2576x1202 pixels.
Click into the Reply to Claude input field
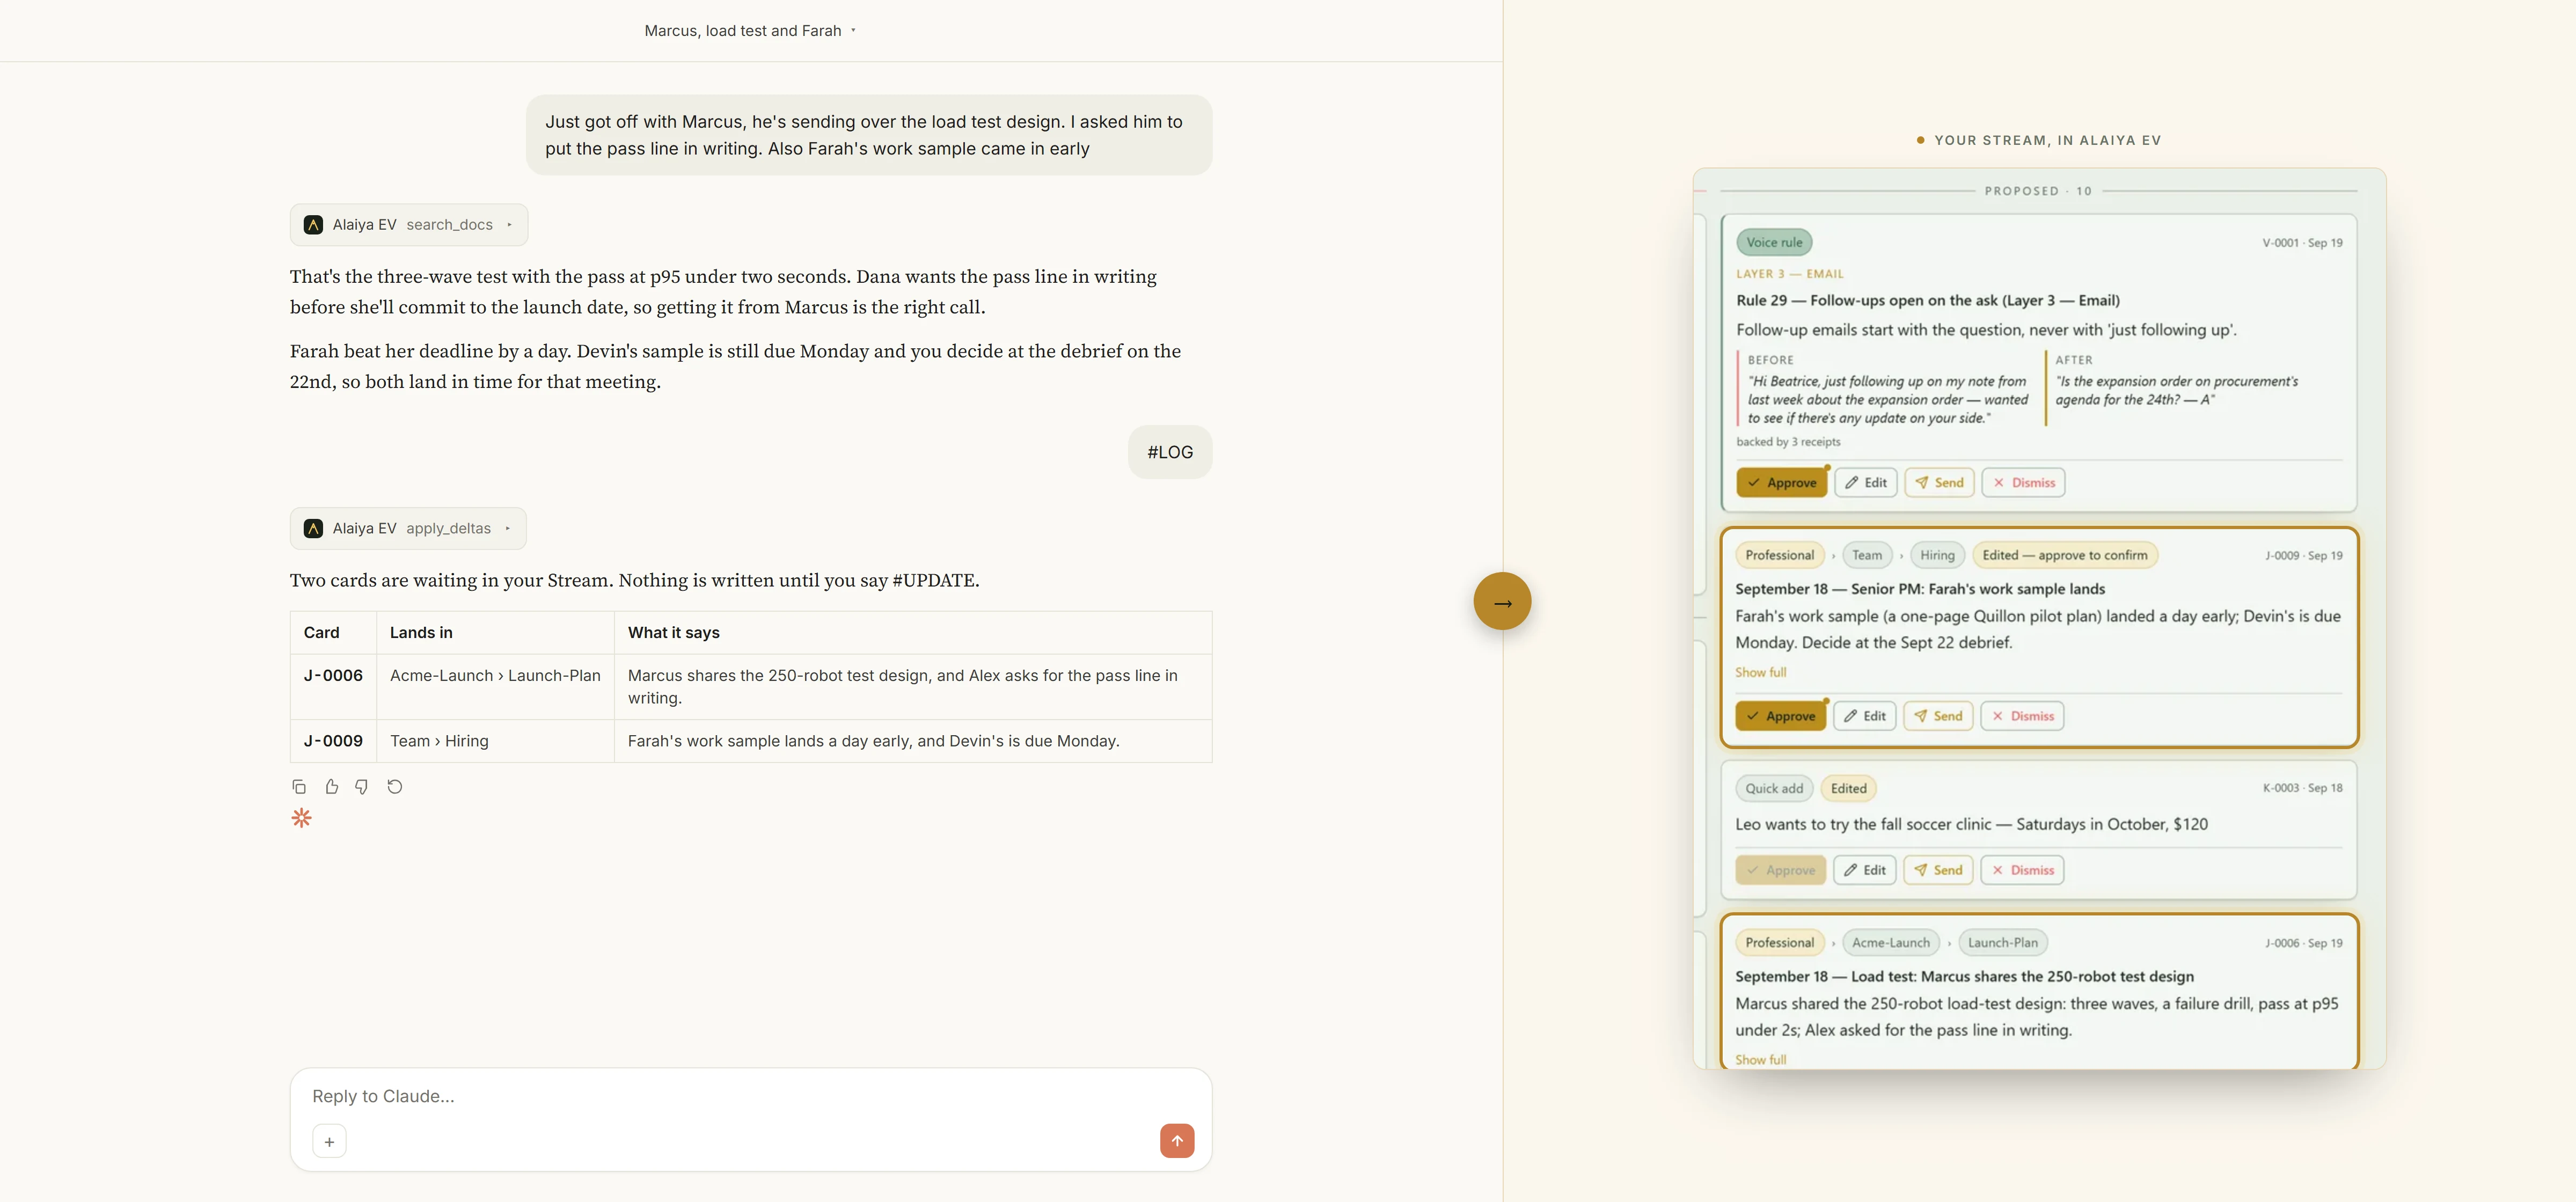[750, 1096]
